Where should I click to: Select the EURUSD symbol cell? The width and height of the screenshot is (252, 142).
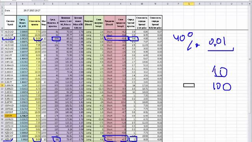point(11,99)
